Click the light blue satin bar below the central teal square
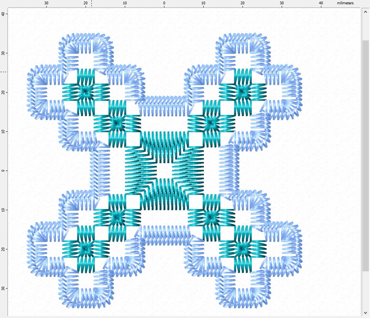370x318 pixels. pyautogui.click(x=165, y=235)
